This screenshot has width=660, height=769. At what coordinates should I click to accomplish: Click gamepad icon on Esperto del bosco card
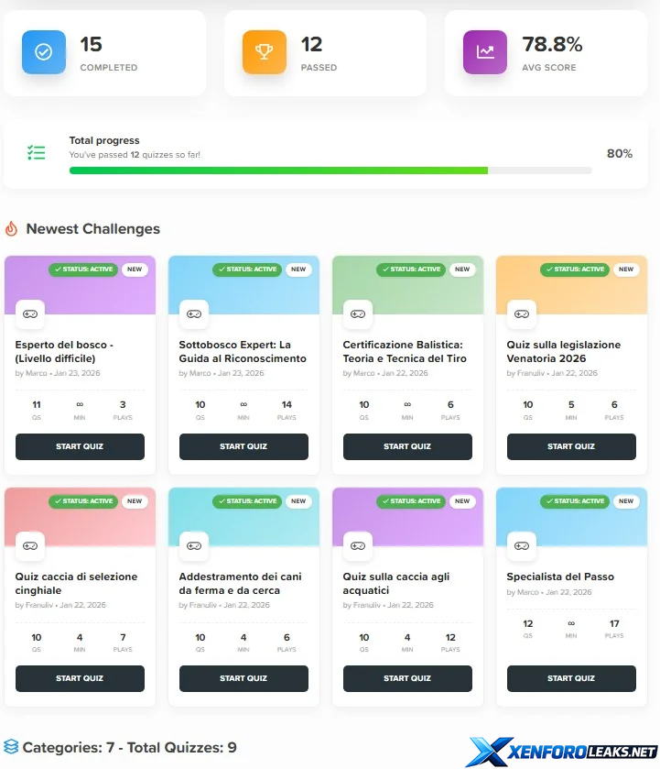coord(30,313)
